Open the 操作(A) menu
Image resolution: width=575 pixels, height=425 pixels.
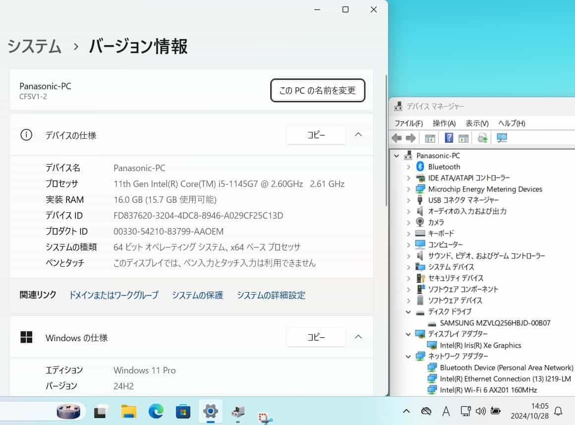444,123
